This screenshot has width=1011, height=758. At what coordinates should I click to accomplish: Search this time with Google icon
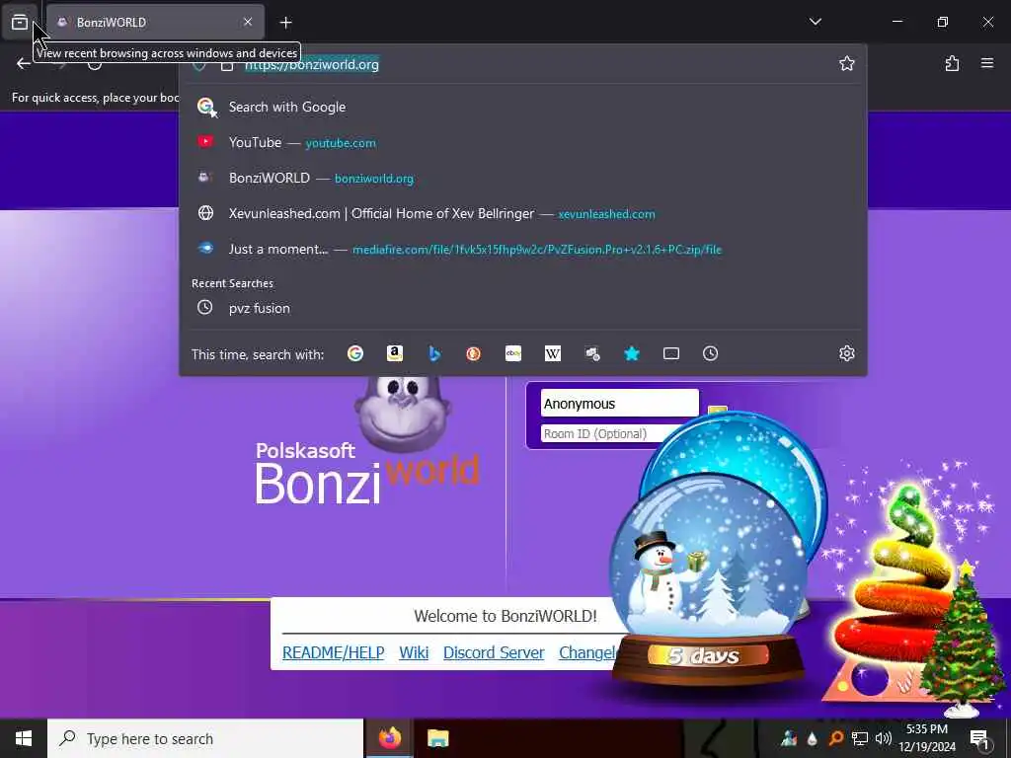click(355, 353)
